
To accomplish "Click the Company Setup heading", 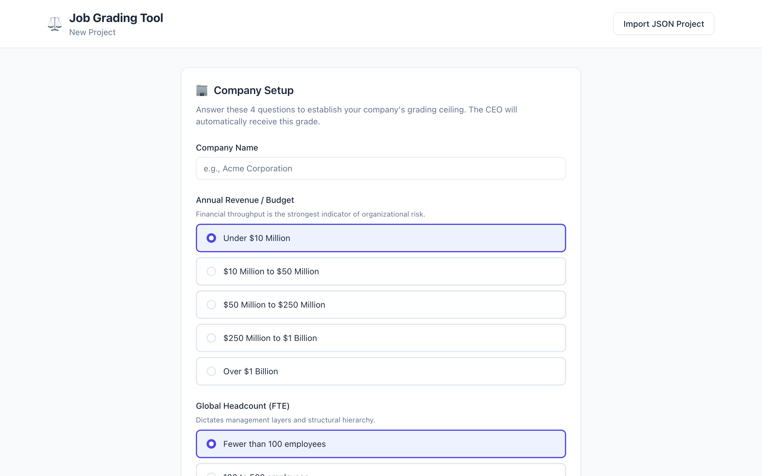I will tap(254, 90).
